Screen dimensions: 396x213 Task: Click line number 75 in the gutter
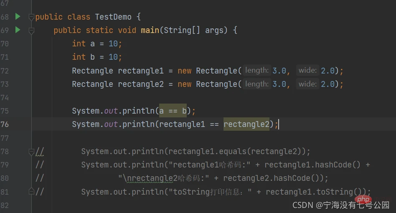click(x=5, y=111)
